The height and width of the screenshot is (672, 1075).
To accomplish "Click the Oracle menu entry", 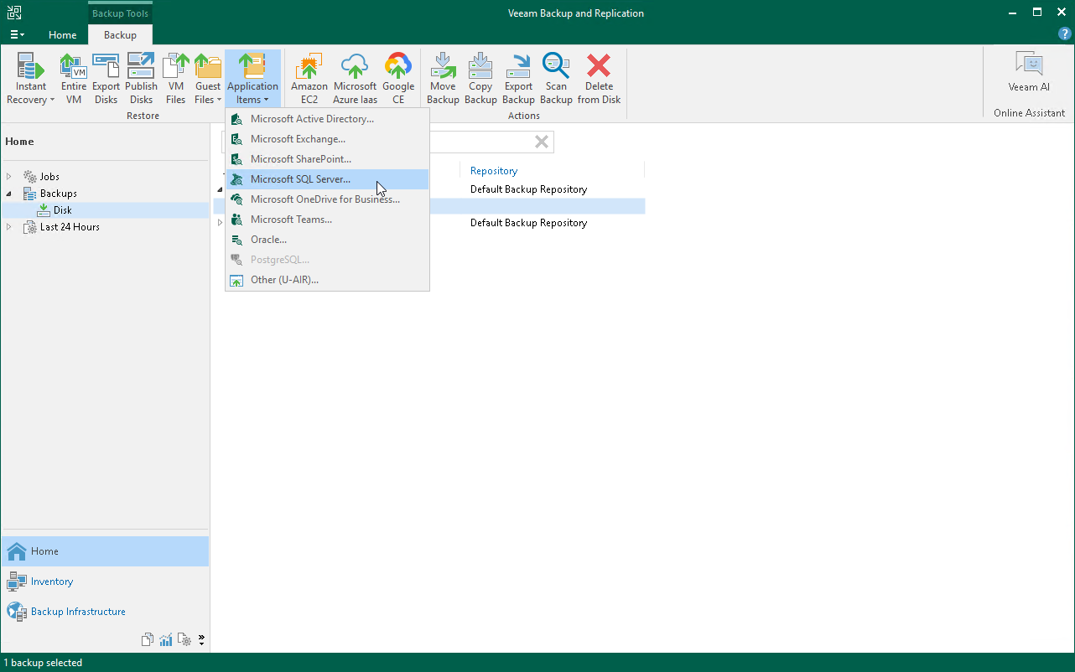I will [x=328, y=240].
